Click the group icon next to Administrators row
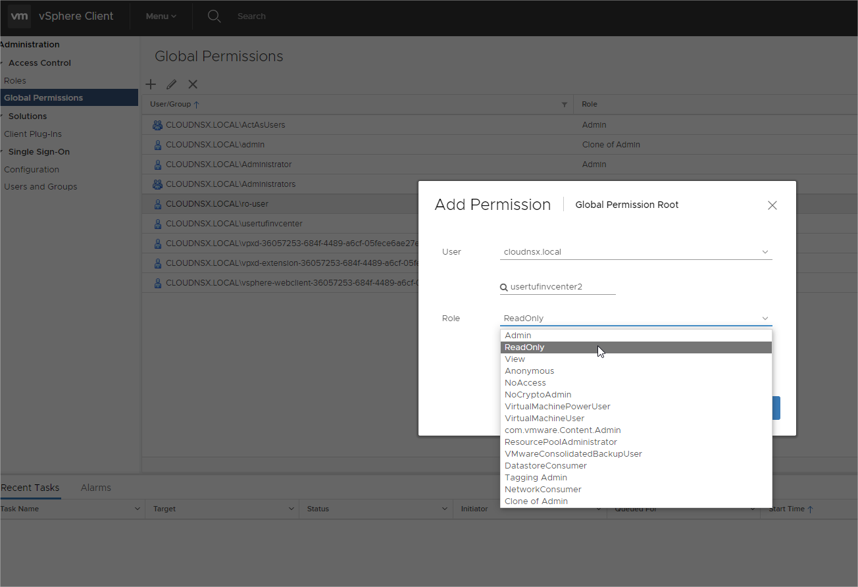The width and height of the screenshot is (858, 587). (x=157, y=184)
